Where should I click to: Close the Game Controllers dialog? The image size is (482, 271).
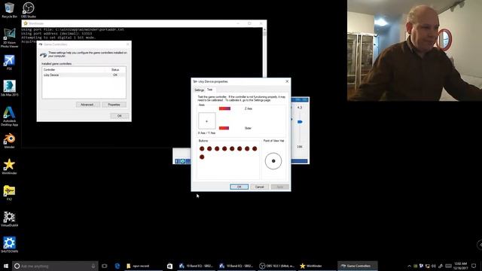(x=128, y=44)
